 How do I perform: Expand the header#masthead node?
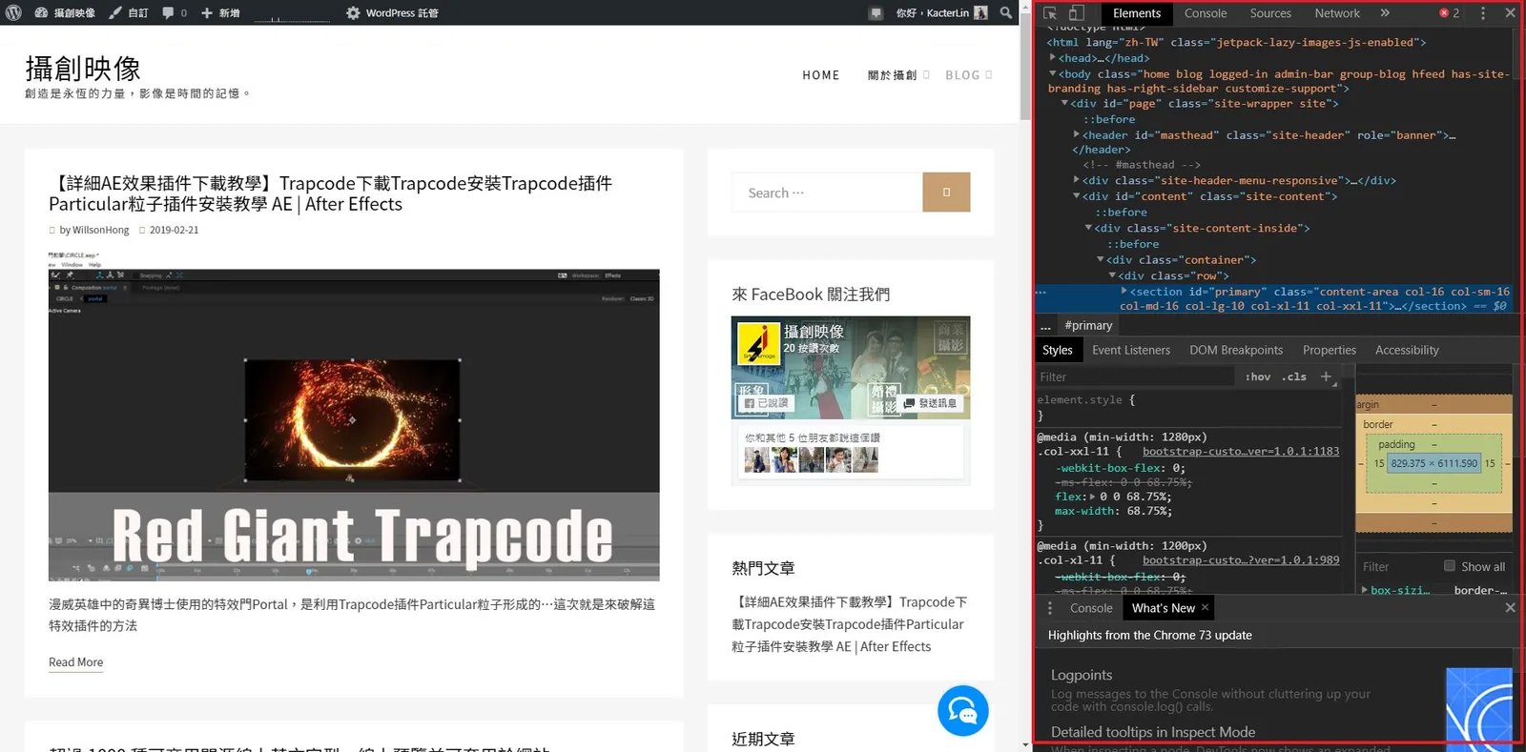(1077, 134)
